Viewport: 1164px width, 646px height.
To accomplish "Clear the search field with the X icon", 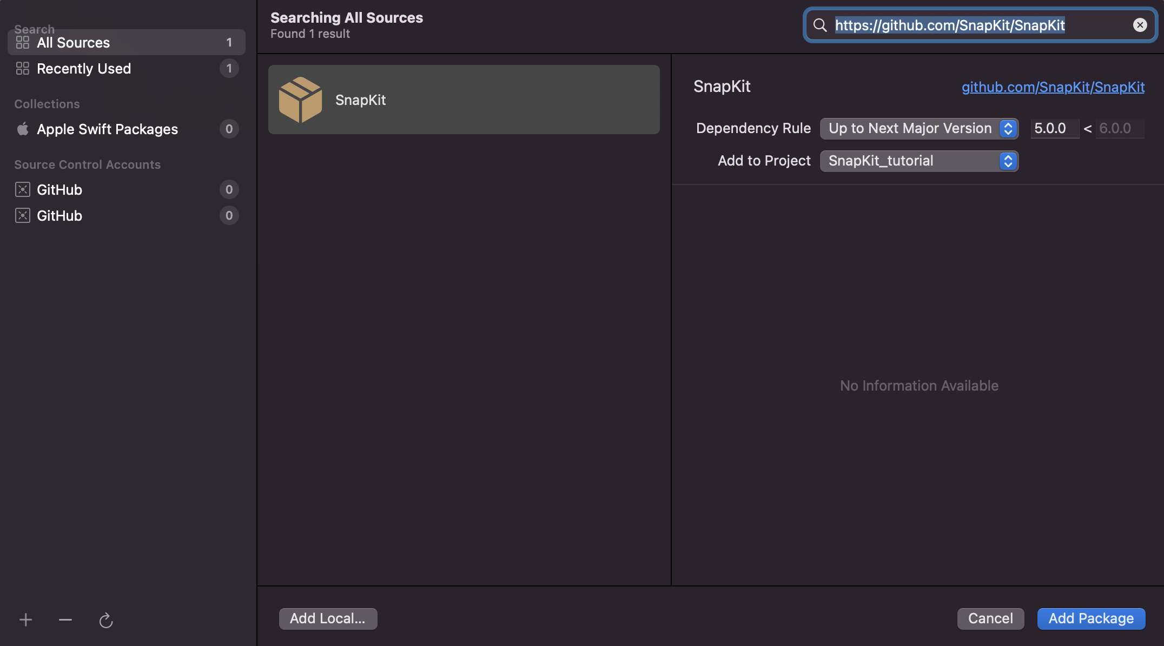I will click(x=1140, y=25).
